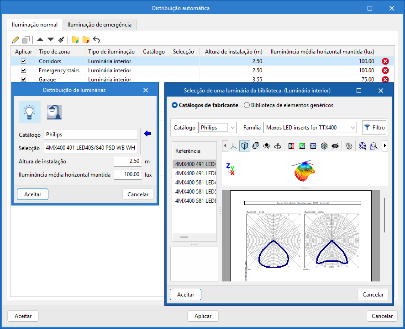Click Cancelar in Distribuição de luminárias dialog

(138, 194)
